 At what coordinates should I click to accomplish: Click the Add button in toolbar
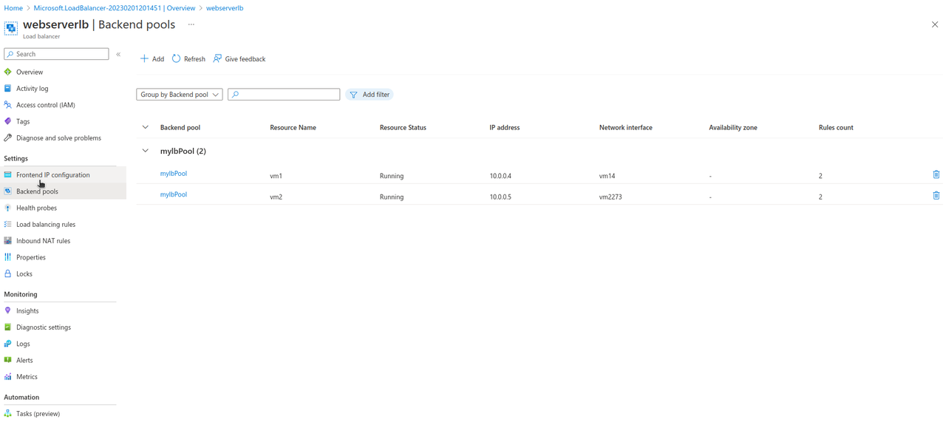(x=152, y=58)
